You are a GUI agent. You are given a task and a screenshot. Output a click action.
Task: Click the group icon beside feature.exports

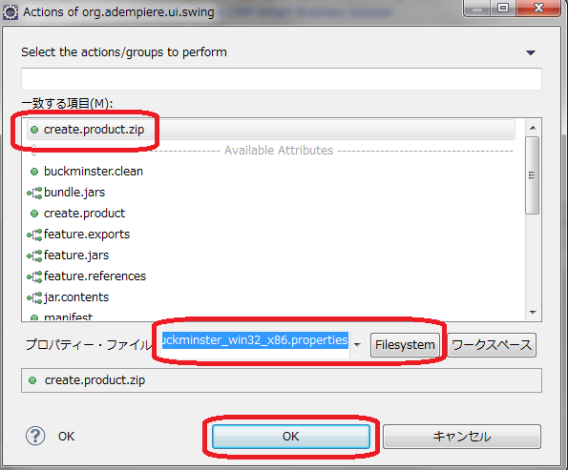click(34, 235)
